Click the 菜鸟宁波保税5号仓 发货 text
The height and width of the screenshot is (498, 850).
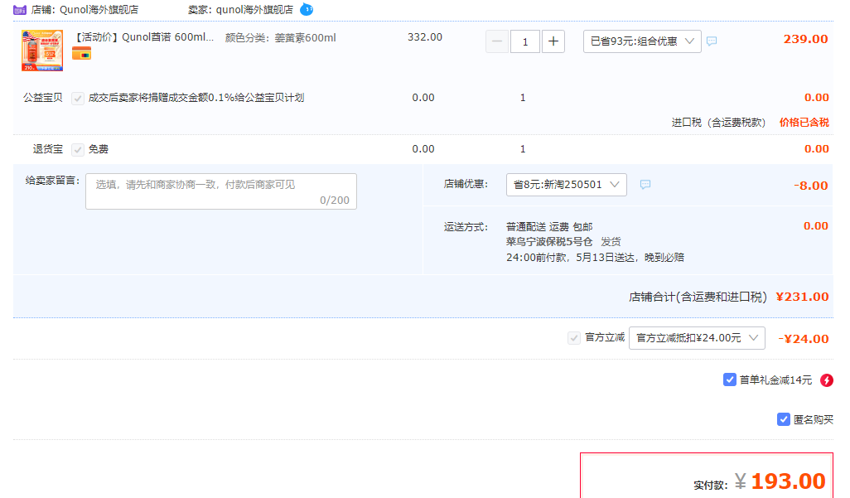point(563,241)
